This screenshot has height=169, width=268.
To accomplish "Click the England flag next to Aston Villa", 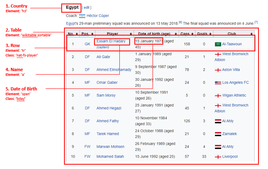I will 218,70.
